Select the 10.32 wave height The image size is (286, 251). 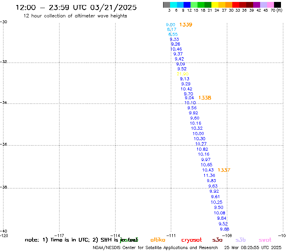click(197, 128)
